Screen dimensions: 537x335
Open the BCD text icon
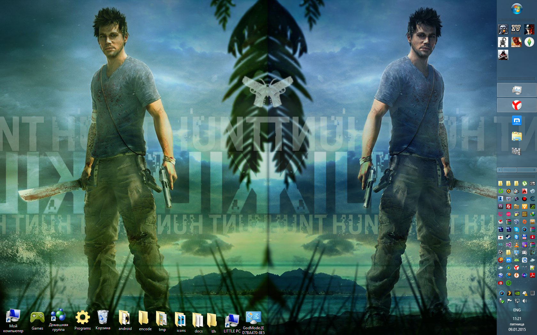tap(501, 245)
